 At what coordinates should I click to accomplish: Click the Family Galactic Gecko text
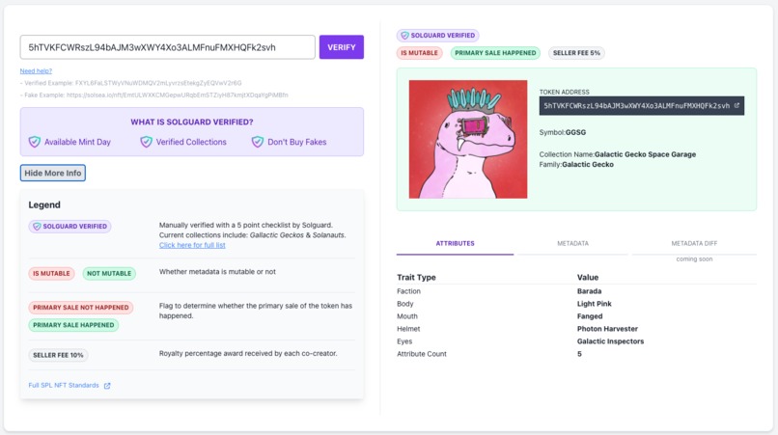pyautogui.click(x=576, y=164)
